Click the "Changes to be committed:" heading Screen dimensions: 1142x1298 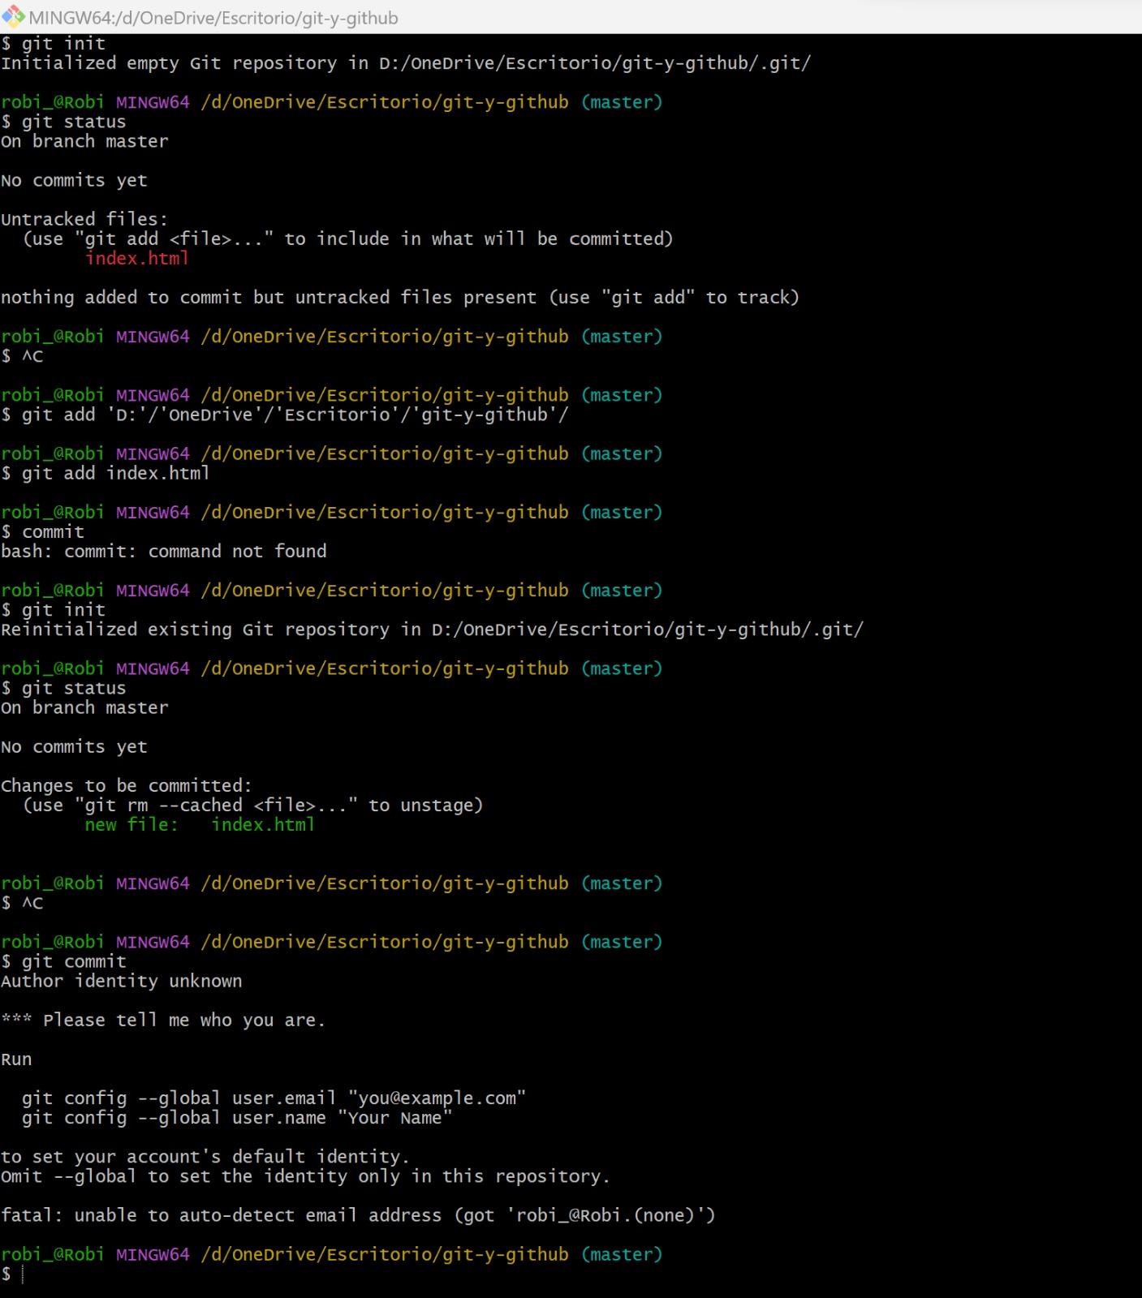[x=127, y=786]
